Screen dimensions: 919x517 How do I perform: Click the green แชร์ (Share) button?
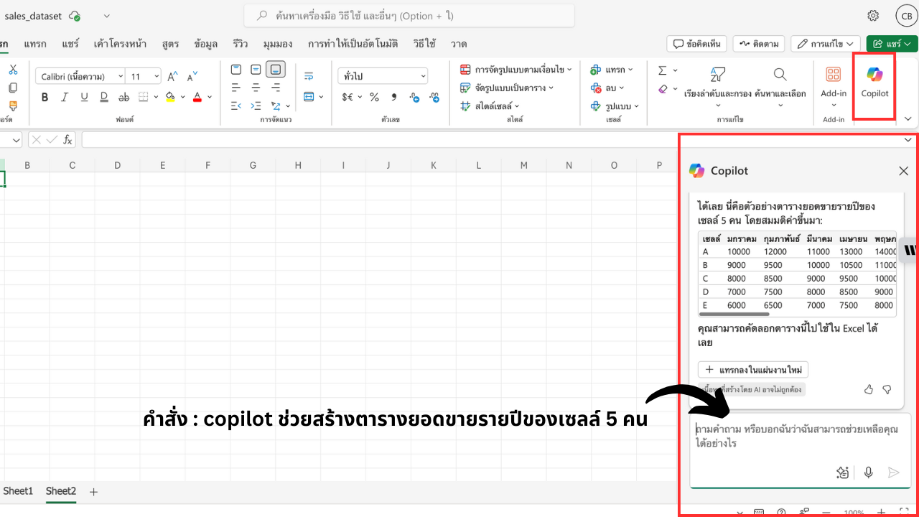tap(892, 44)
